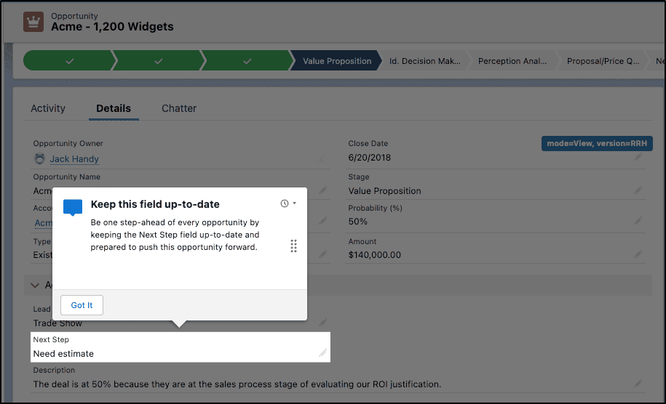Click Jack Handy's owner avatar icon

click(x=39, y=158)
